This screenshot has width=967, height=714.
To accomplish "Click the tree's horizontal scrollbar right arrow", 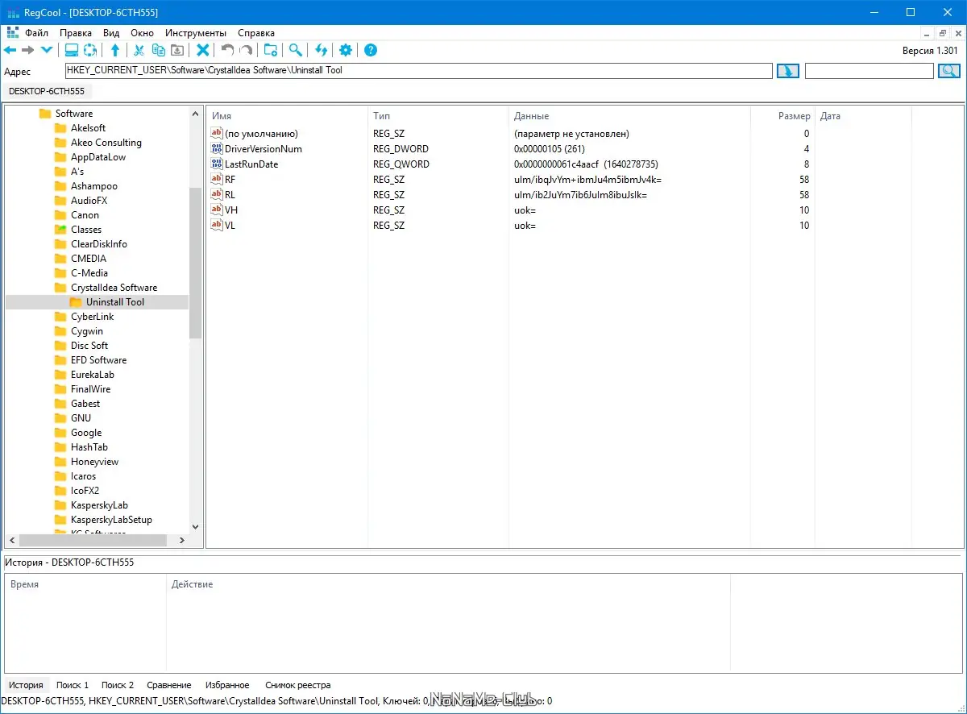I will click(182, 541).
